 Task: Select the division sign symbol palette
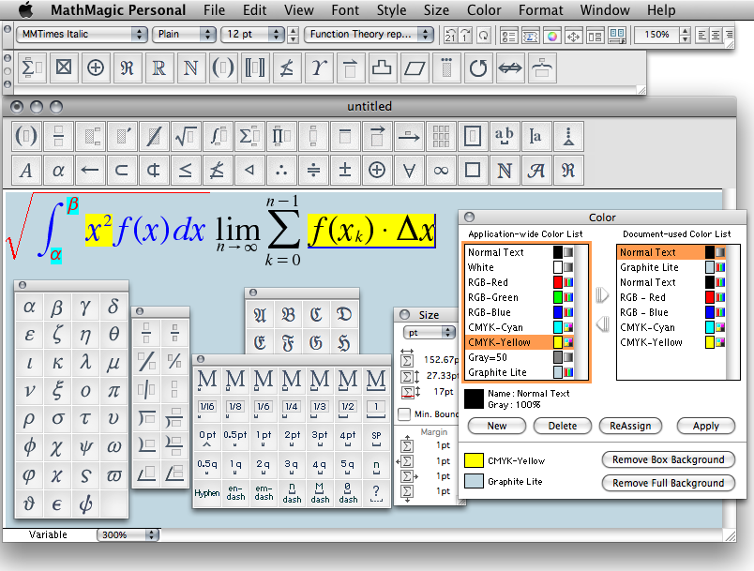(x=313, y=170)
